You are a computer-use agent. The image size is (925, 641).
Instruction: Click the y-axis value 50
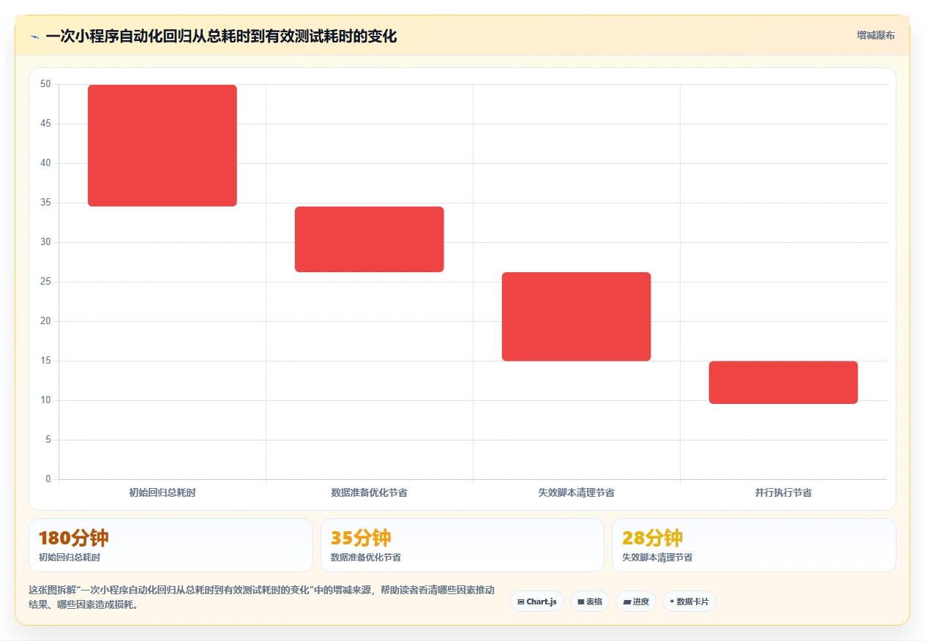pyautogui.click(x=46, y=84)
